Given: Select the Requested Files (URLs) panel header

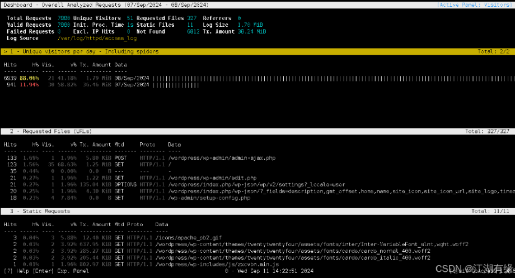Looking at the screenshot, I should (x=257, y=131).
